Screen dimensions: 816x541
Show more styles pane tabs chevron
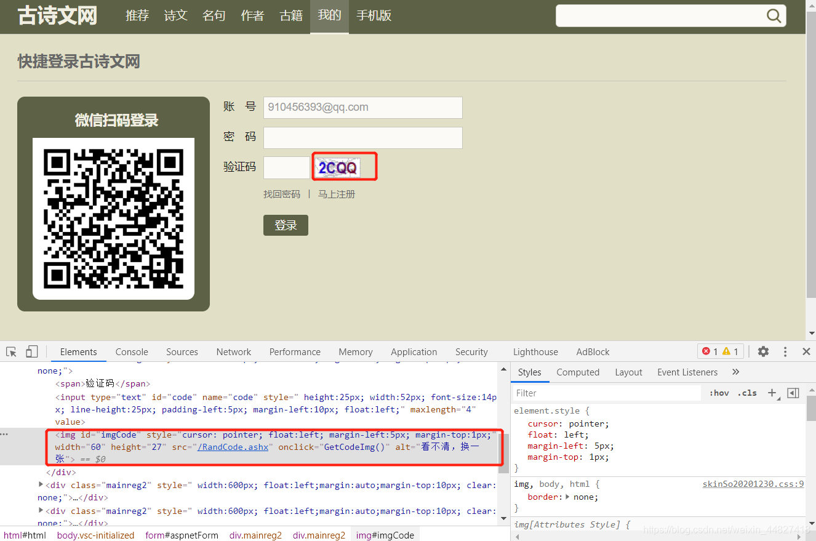tap(735, 372)
